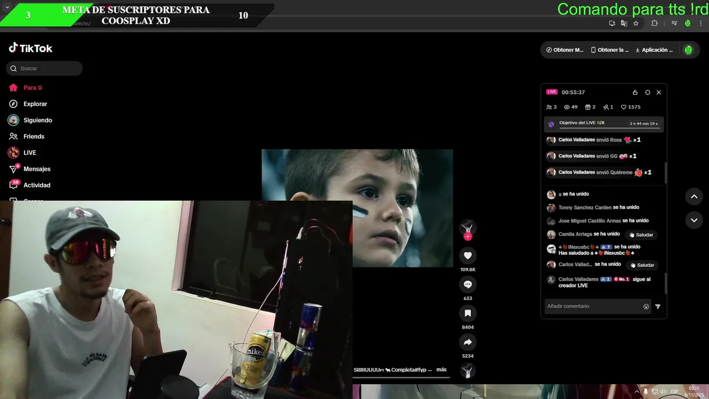Share the video with arrow icon

[467, 342]
